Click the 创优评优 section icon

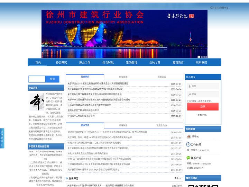(x=67, y=178)
